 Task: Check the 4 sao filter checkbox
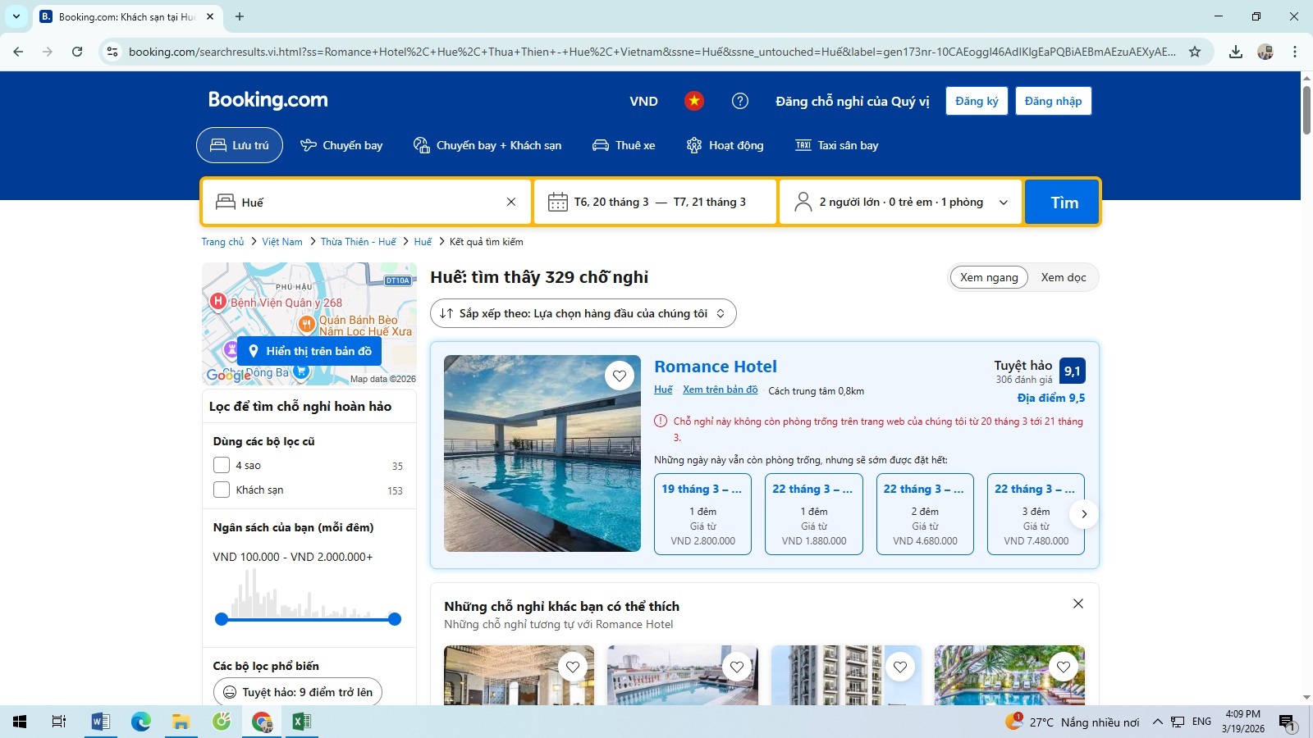coord(222,465)
